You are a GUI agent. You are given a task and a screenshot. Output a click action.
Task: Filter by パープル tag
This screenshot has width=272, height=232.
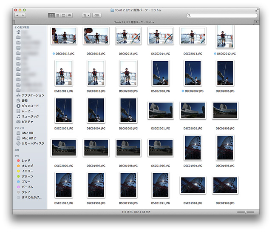pyautogui.click(x=25, y=187)
